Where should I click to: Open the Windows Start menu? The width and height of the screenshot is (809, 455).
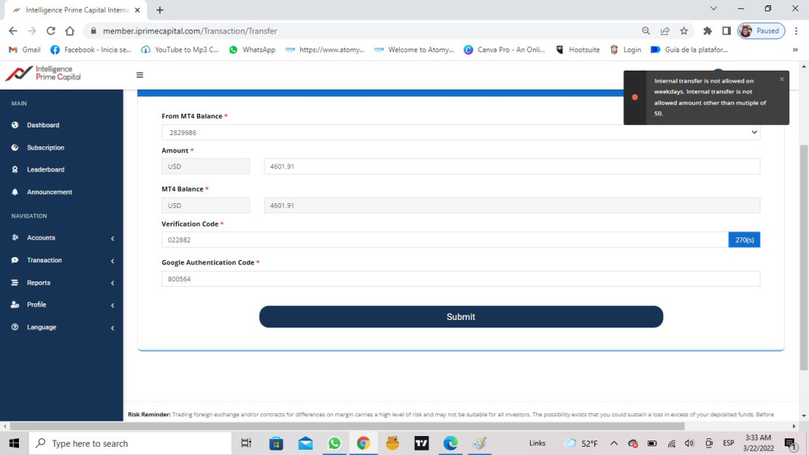14,443
